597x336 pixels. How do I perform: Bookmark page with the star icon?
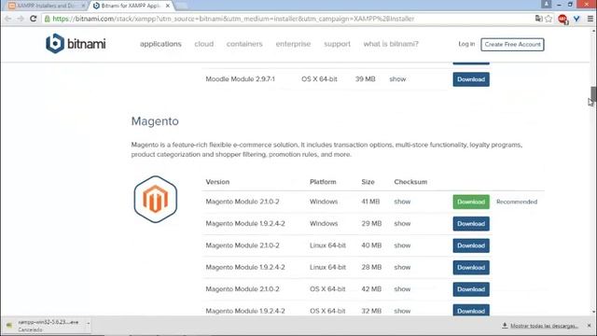548,19
